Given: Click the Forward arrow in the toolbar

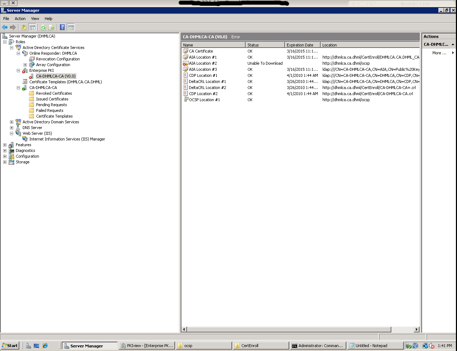Looking at the screenshot, I should [13, 27].
